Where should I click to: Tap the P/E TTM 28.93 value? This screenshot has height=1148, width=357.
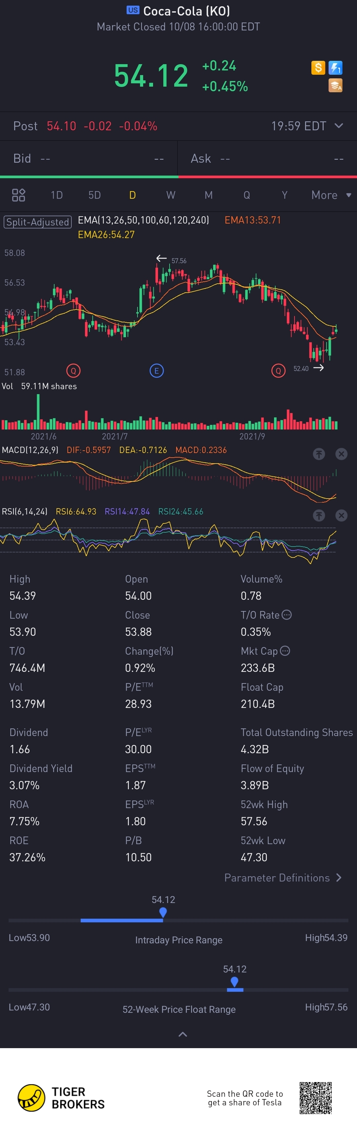point(138,704)
